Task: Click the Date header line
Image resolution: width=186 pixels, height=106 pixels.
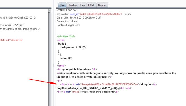Action: [79, 18]
